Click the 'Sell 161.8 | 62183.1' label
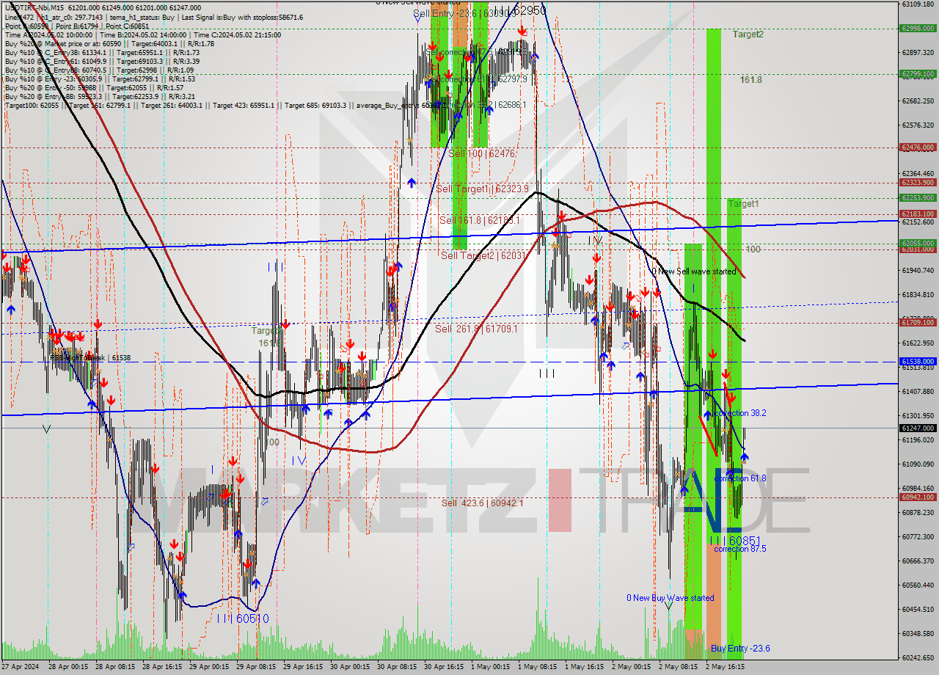Viewport: 939px width, 675px height. coord(480,220)
